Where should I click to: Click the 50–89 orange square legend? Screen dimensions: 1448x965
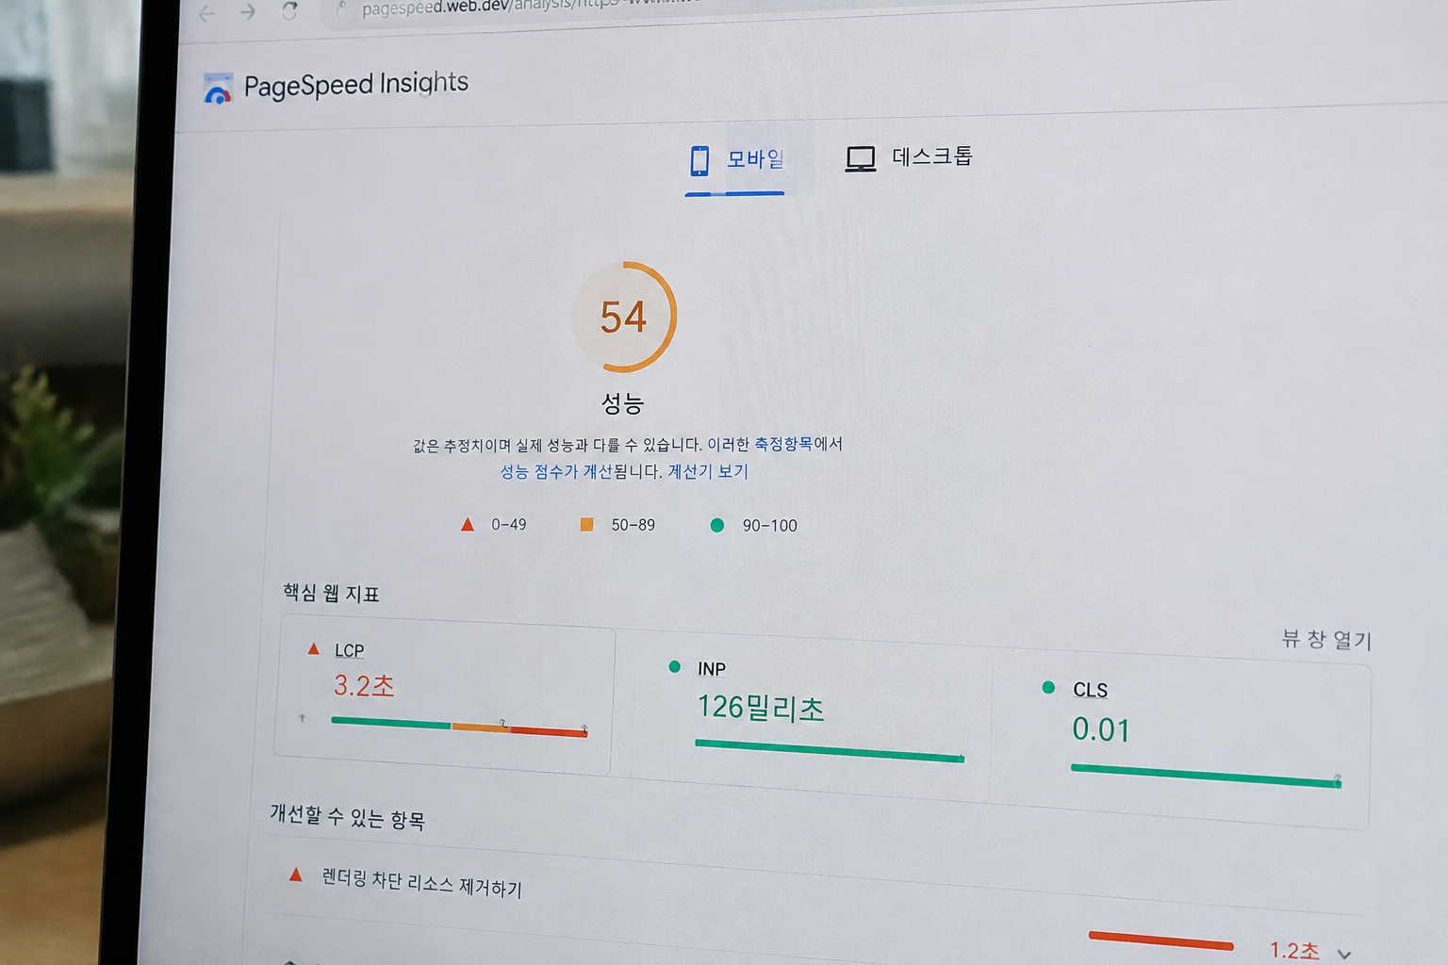[586, 524]
